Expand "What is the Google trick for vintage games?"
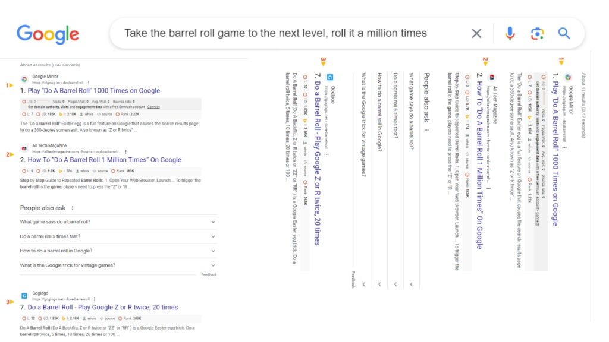 (x=118, y=265)
